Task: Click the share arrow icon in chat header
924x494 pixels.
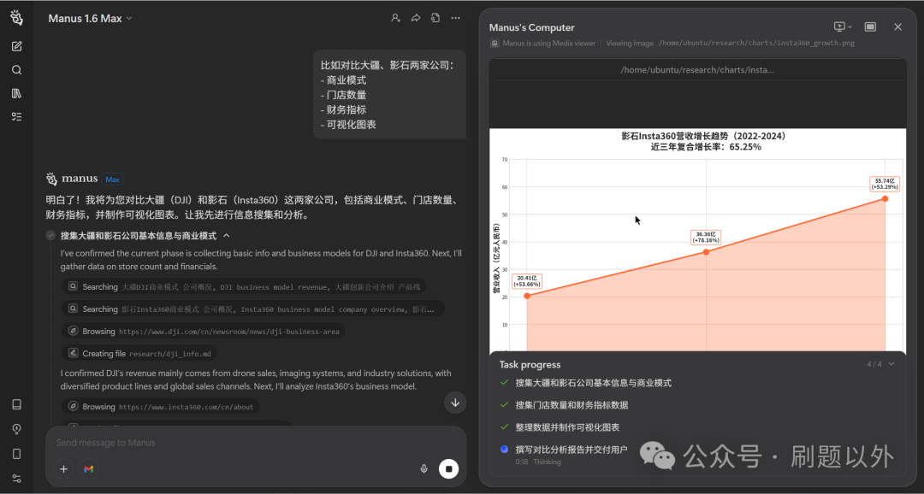Action: (416, 18)
